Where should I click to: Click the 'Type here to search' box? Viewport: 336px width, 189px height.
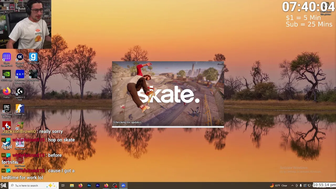coord(33,186)
